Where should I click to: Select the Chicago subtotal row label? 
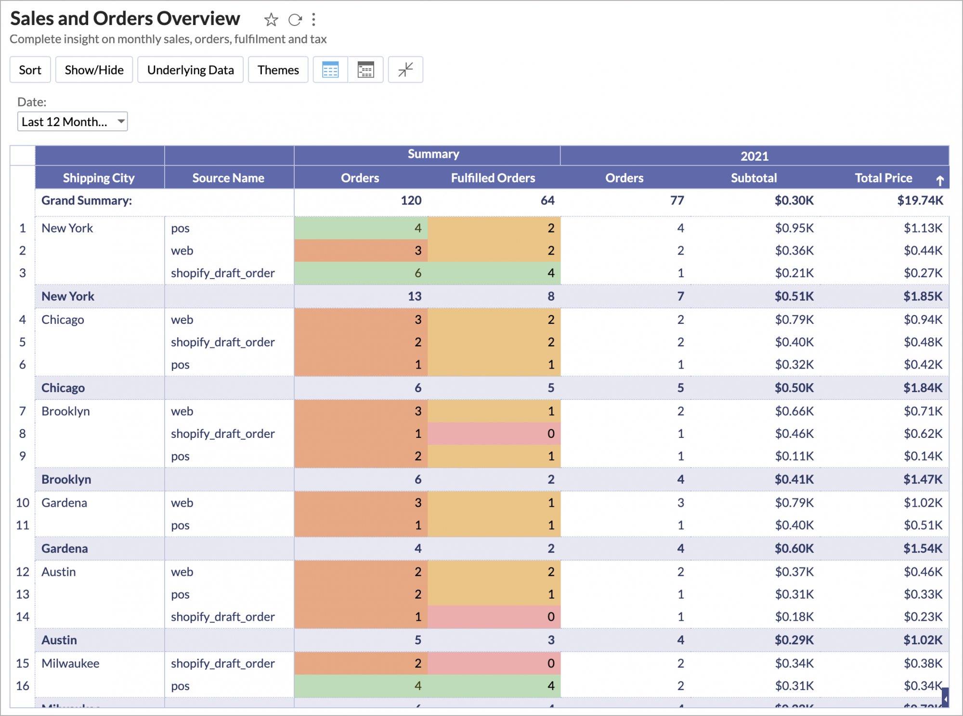point(63,388)
